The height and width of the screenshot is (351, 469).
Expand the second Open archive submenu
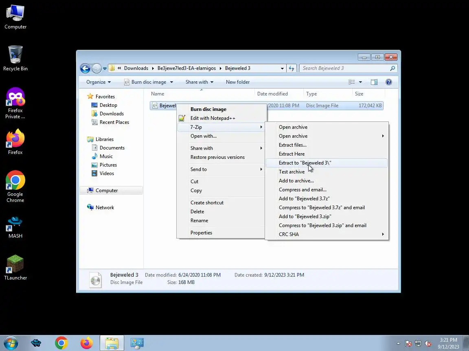(x=327, y=136)
